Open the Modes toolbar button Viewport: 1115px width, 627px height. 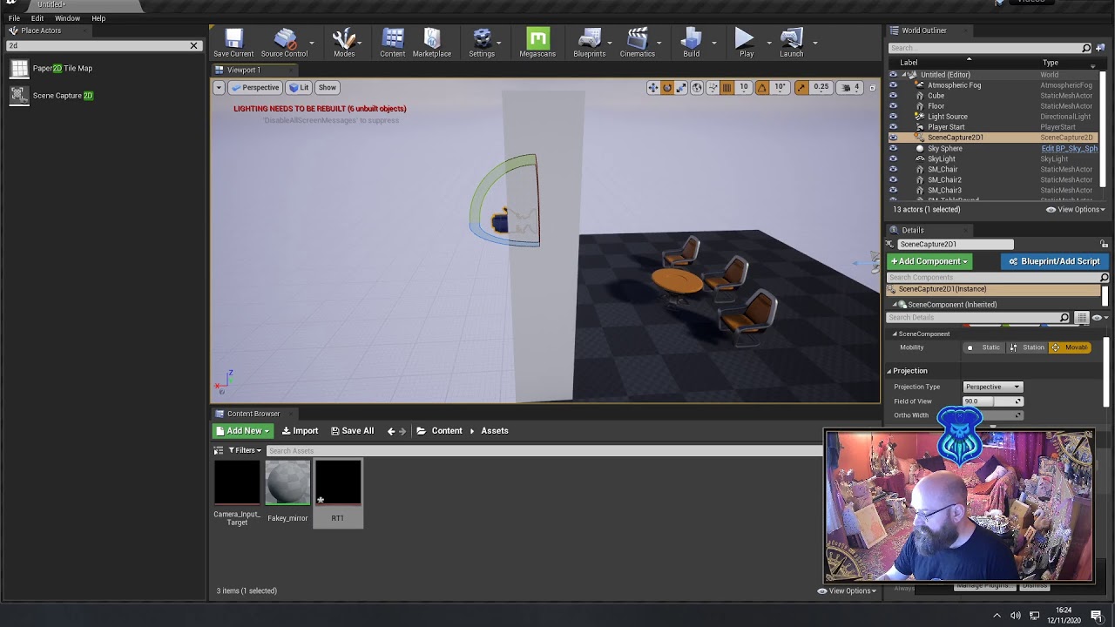click(344, 43)
